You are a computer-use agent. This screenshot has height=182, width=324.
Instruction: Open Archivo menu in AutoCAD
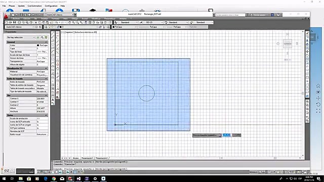(16, 19)
